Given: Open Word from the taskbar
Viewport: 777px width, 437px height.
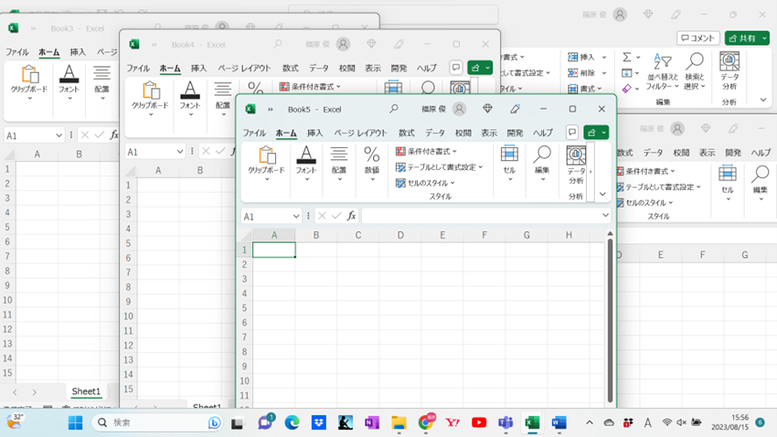Looking at the screenshot, I should pyautogui.click(x=559, y=422).
